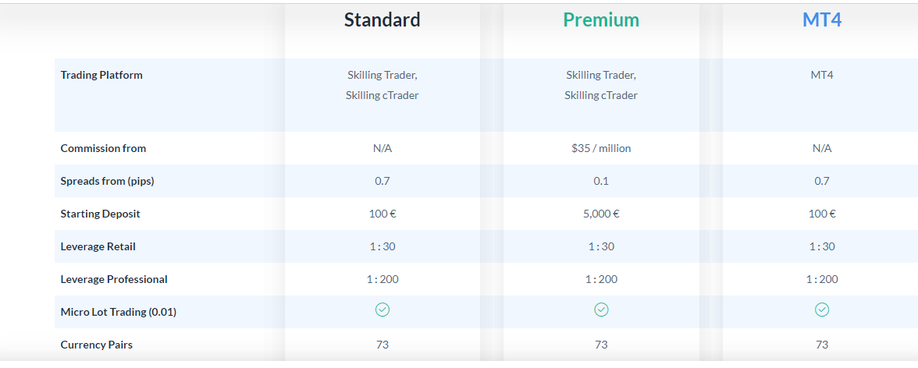Click the Leverage Retail row label

click(98, 247)
